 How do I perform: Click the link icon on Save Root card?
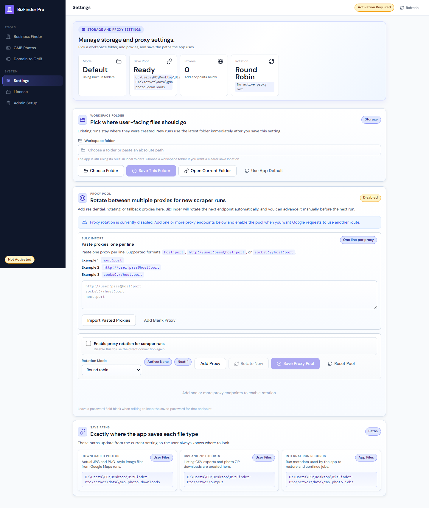point(170,61)
